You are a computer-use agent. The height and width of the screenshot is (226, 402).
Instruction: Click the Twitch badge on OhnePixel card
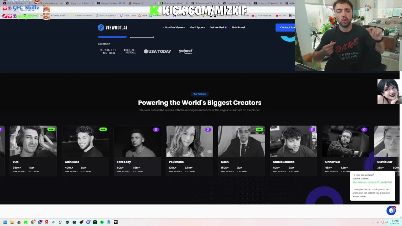364,130
